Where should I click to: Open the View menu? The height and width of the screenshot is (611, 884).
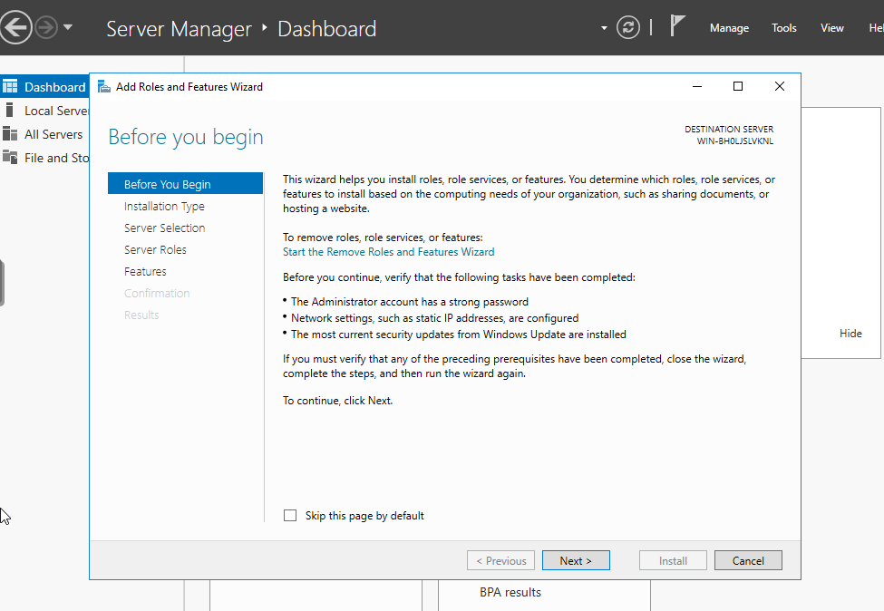coord(832,27)
